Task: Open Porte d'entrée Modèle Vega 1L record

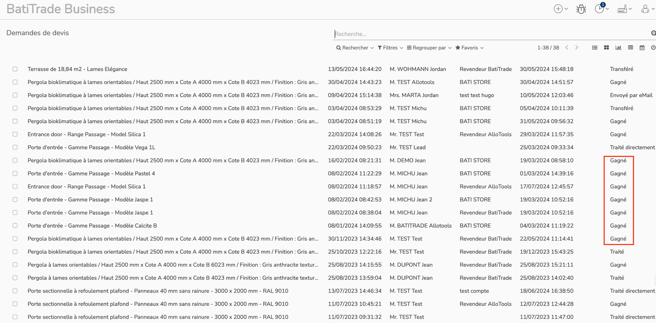Action: [x=92, y=148]
